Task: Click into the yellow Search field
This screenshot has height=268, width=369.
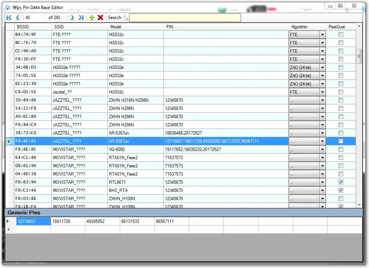Action: (x=185, y=18)
